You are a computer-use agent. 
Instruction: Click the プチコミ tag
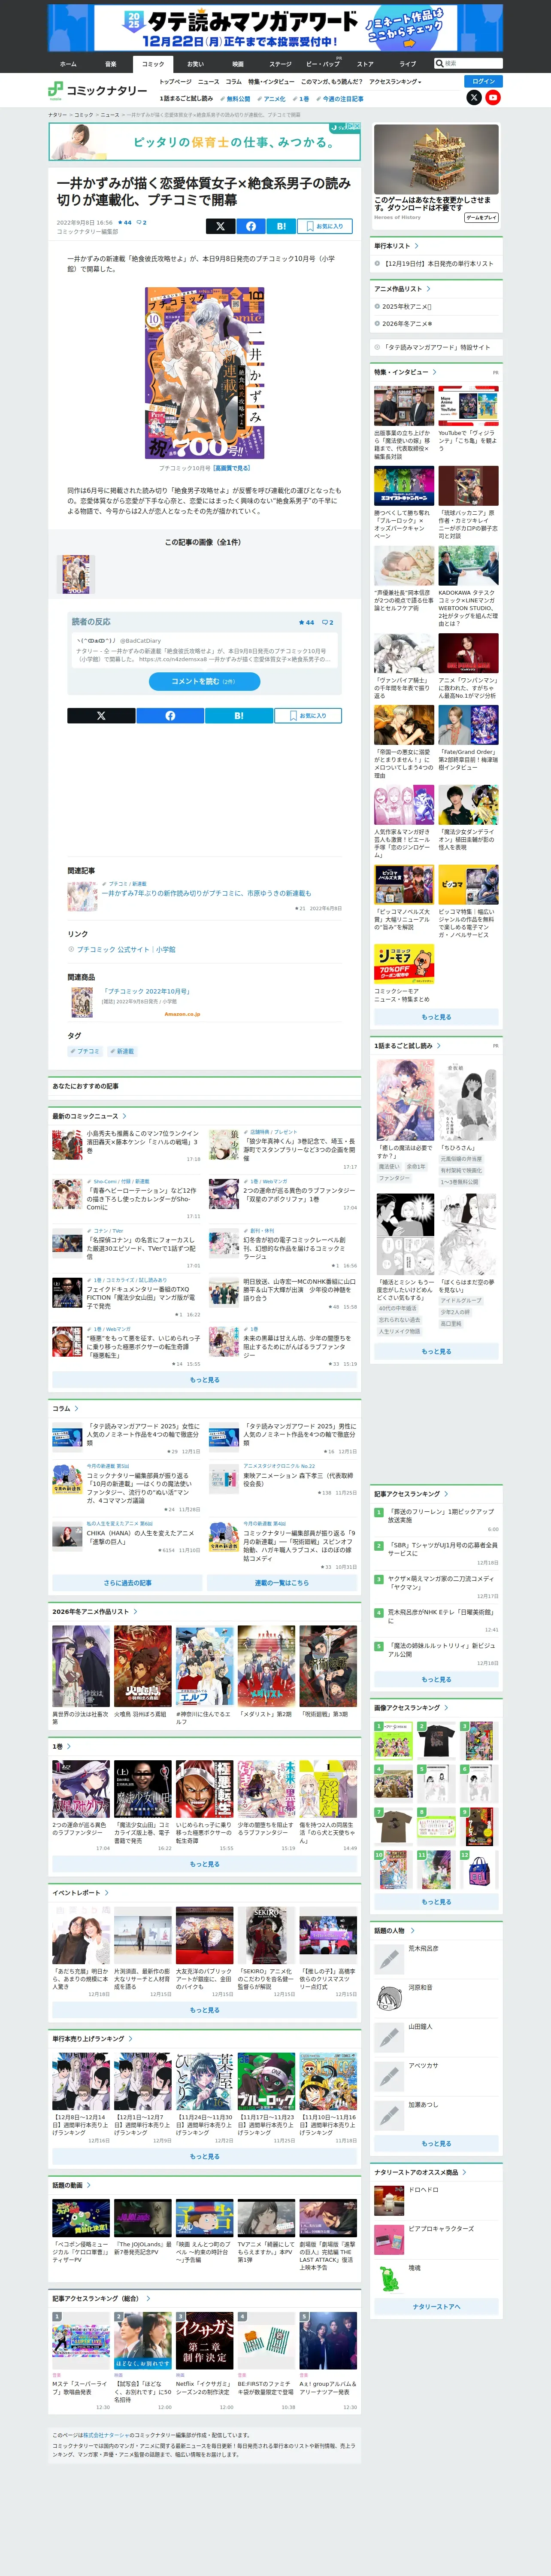[85, 1051]
